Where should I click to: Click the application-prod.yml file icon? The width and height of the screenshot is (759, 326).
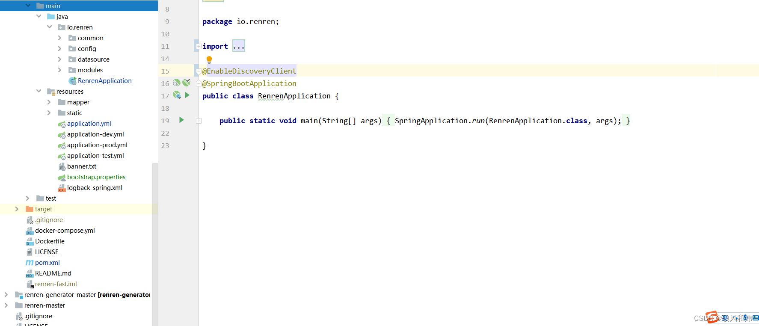[62, 145]
